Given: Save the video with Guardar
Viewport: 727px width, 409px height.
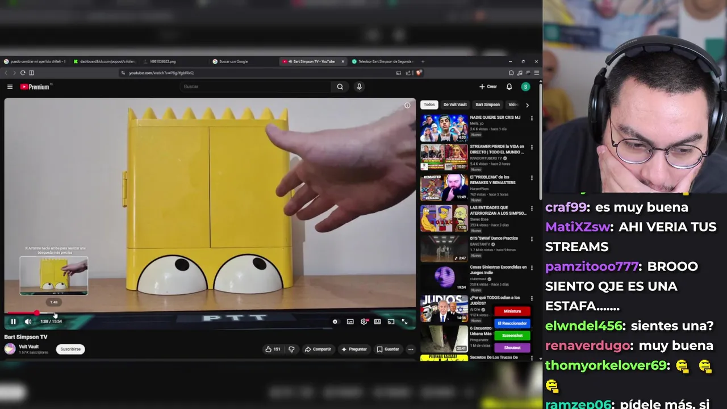Looking at the screenshot, I should click(x=388, y=349).
